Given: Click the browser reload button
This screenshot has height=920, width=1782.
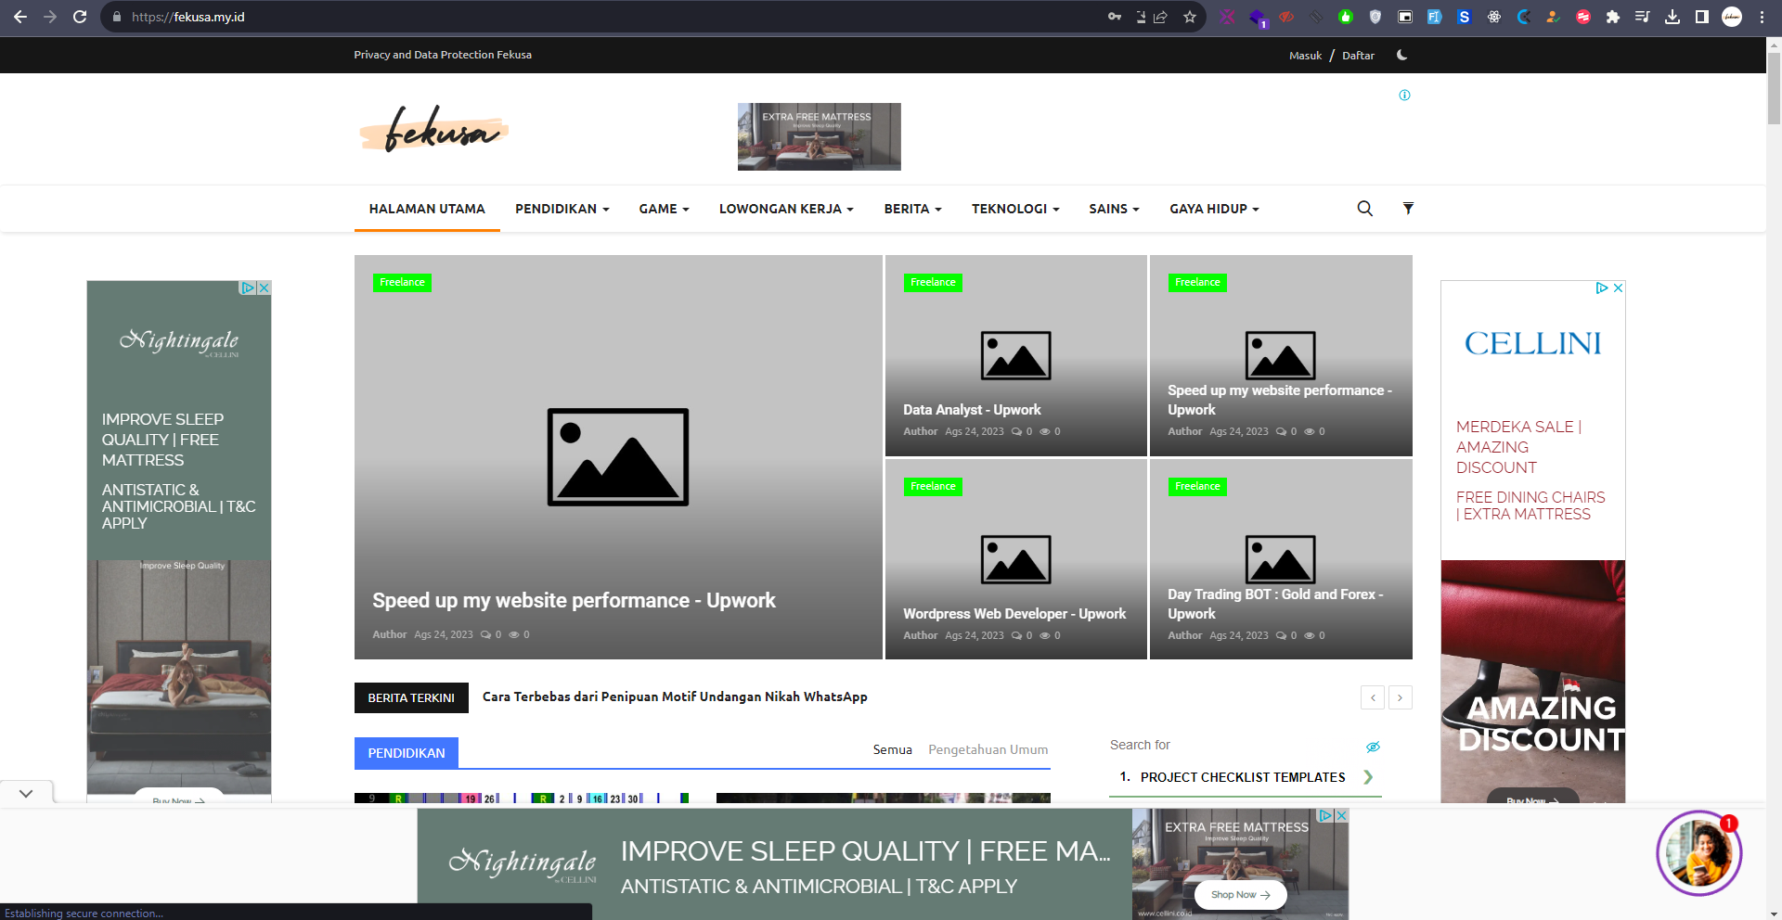Looking at the screenshot, I should coord(80,17).
